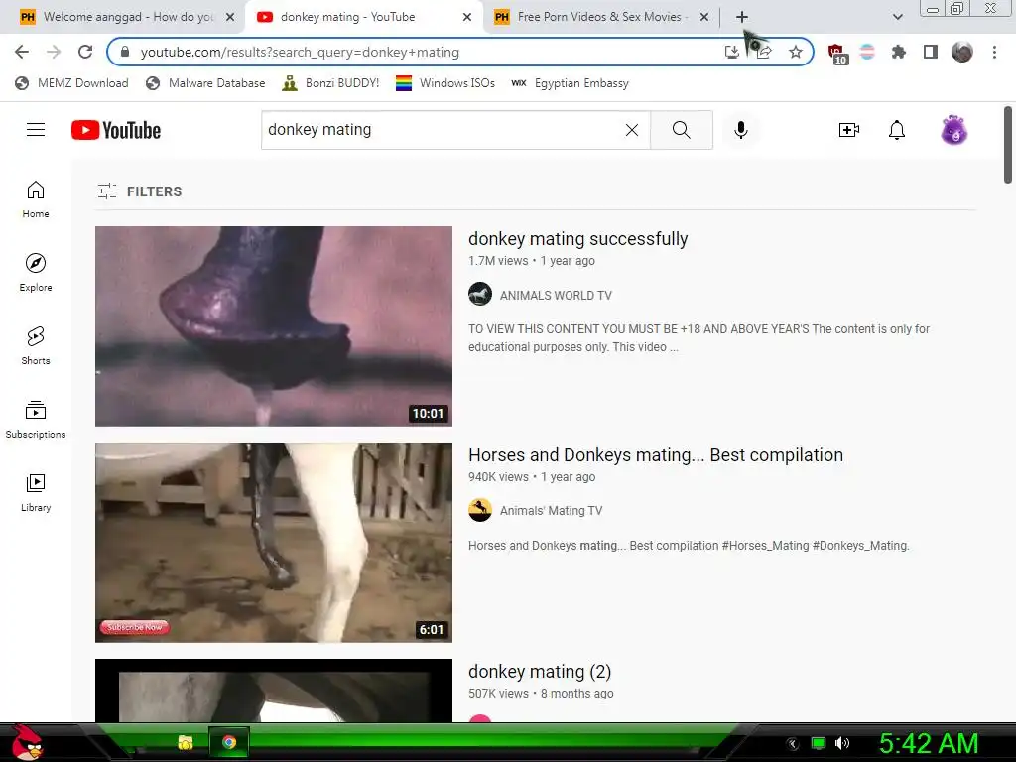Open the MEMZ Download bookmark
Image resolution: width=1016 pixels, height=762 pixels.
pyautogui.click(x=71, y=83)
